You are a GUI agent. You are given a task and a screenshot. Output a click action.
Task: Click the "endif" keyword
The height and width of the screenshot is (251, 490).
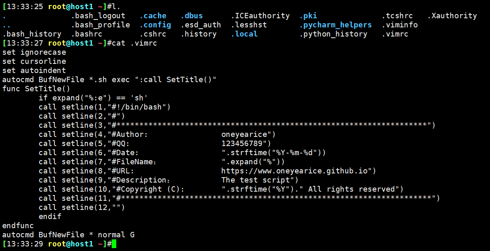(x=50, y=217)
